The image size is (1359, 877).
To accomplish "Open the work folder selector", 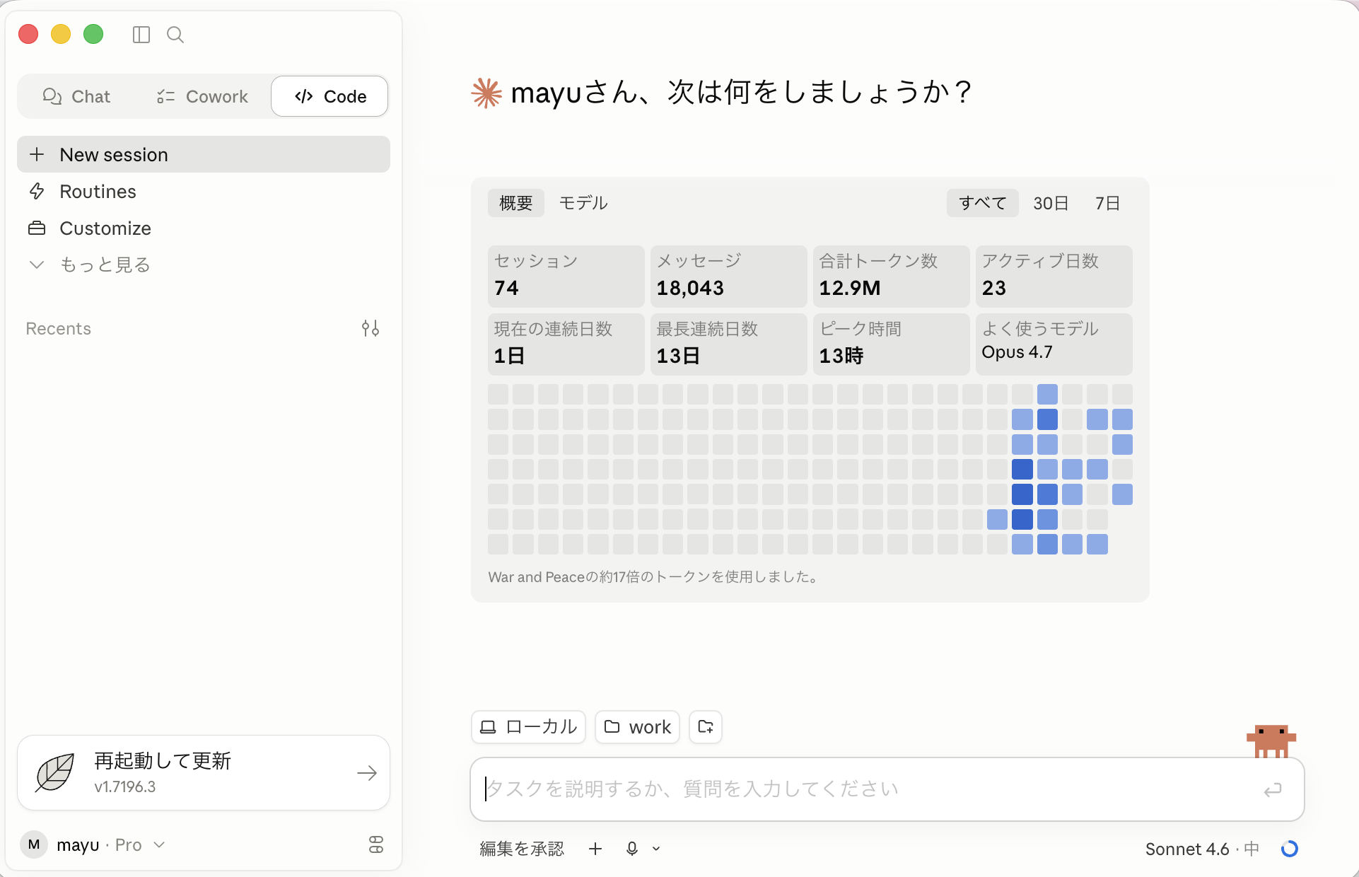I will tap(637, 727).
